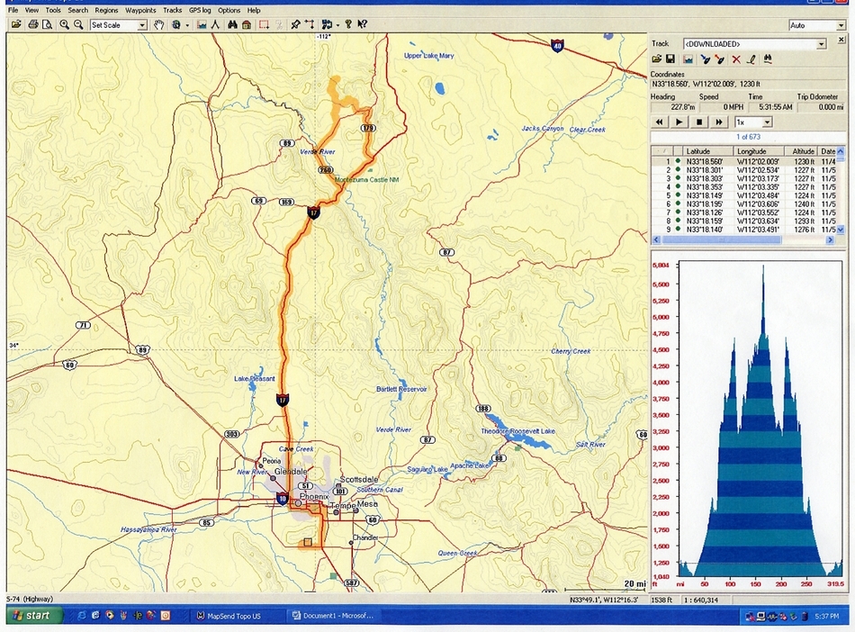Image resolution: width=855 pixels, height=632 pixels.
Task: Open the GPS log menu
Action: pos(200,10)
